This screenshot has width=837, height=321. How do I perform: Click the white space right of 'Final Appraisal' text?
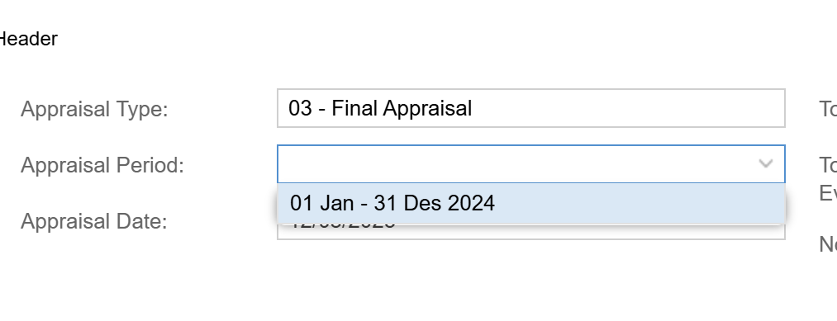click(x=627, y=108)
